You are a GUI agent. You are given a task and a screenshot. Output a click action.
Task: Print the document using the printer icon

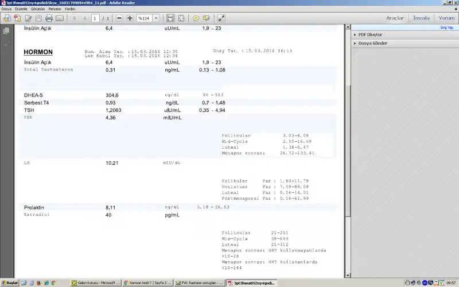(49, 18)
